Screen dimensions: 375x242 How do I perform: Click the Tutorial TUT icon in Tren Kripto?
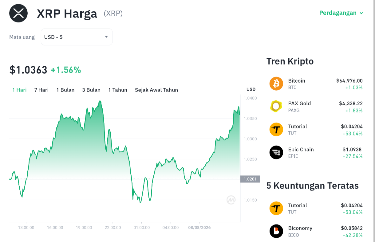[276, 129]
